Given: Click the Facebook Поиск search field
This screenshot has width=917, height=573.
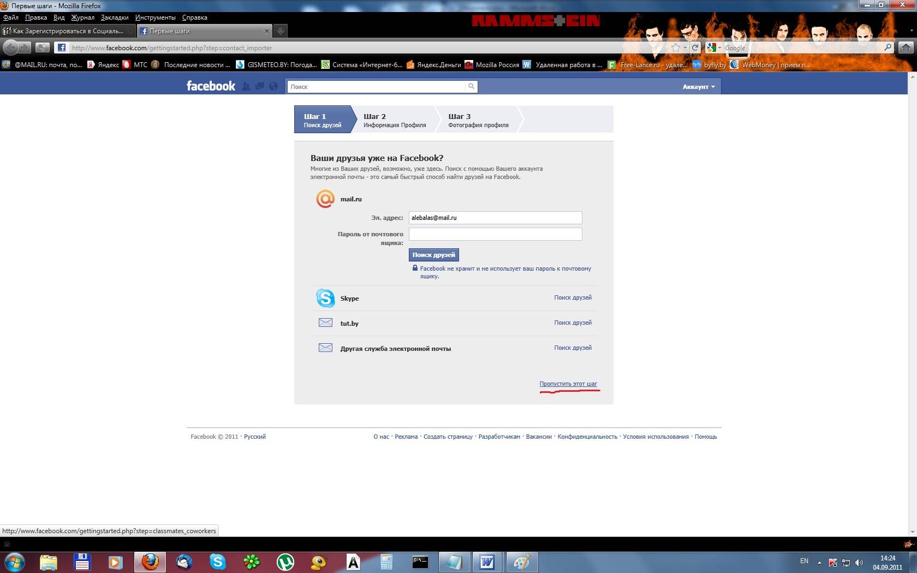Looking at the screenshot, I should coord(377,86).
